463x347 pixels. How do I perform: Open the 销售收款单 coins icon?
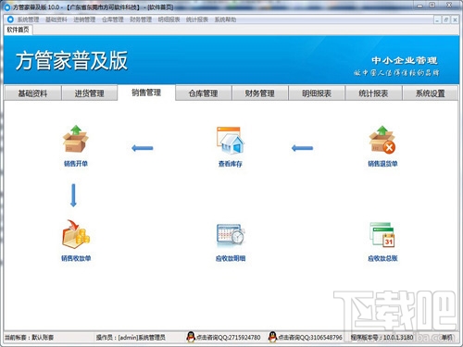(76, 234)
